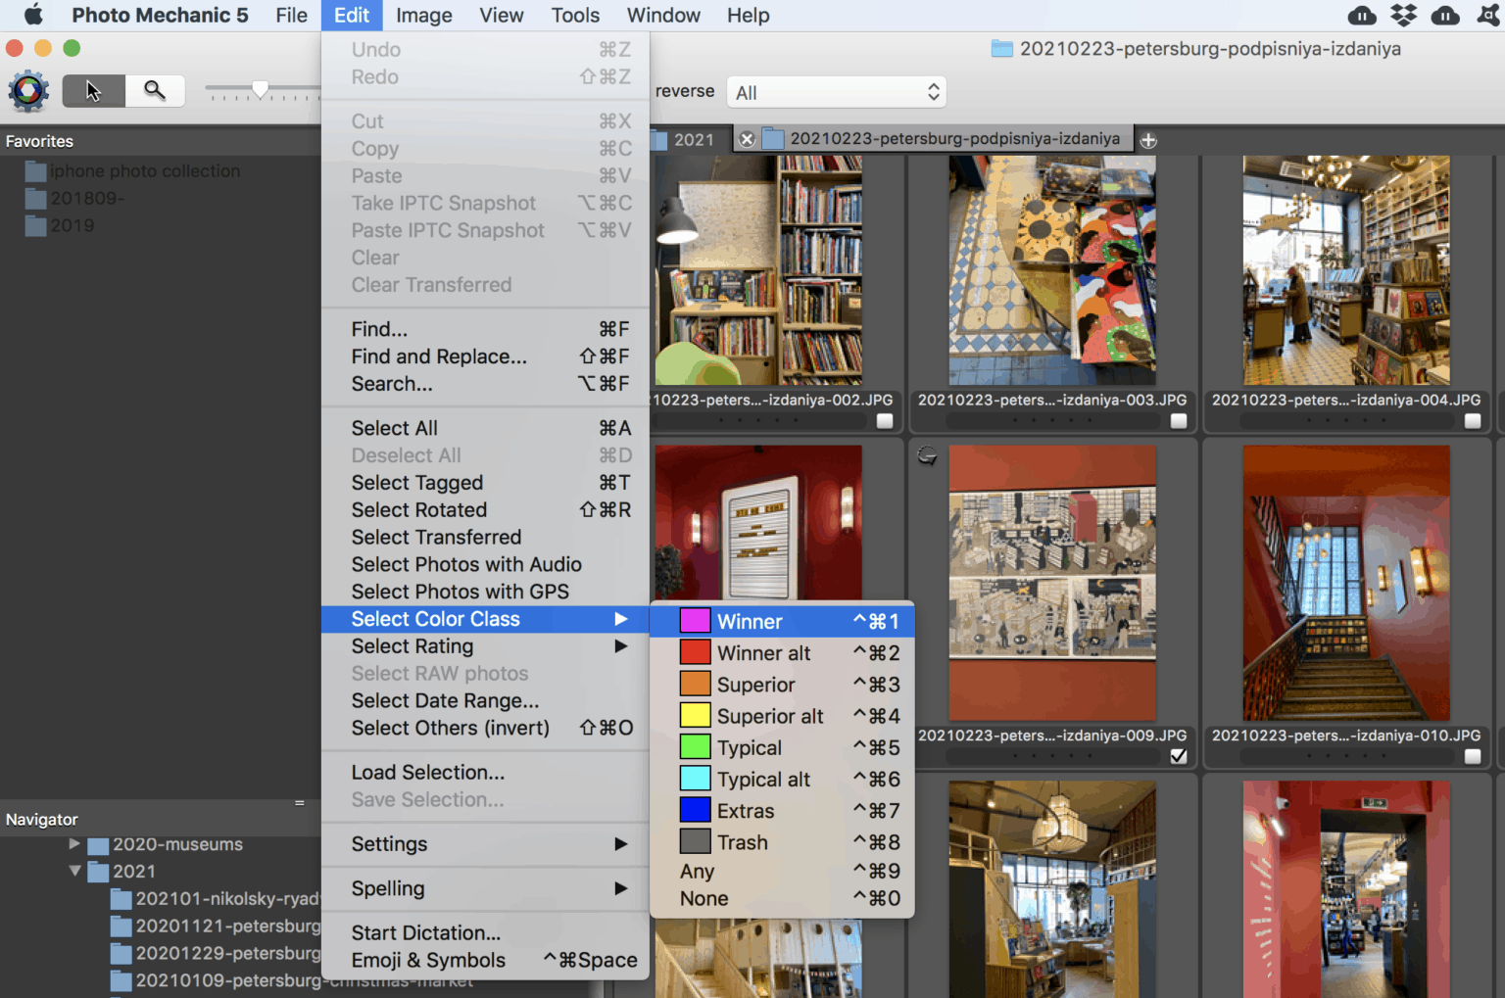Collapse the 2021 folder in Navigator
The height and width of the screenshot is (998, 1505).
74,871
